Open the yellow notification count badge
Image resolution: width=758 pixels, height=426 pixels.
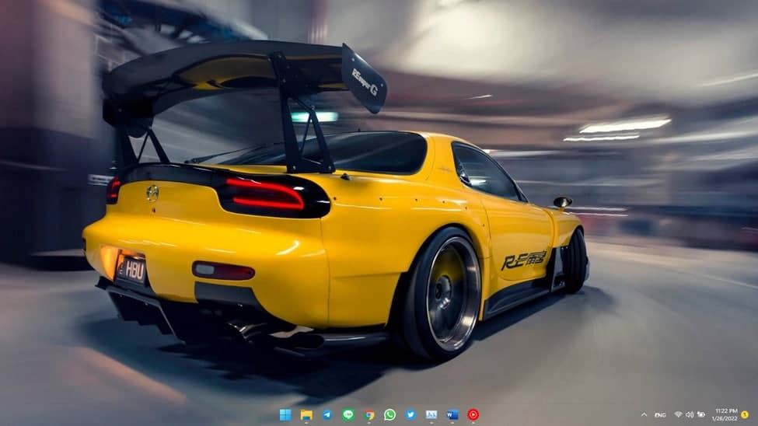point(745,414)
